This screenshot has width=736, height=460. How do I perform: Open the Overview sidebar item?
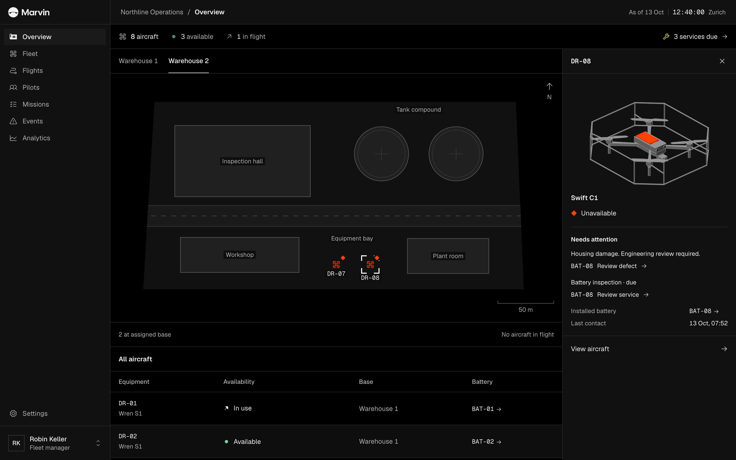(55, 37)
